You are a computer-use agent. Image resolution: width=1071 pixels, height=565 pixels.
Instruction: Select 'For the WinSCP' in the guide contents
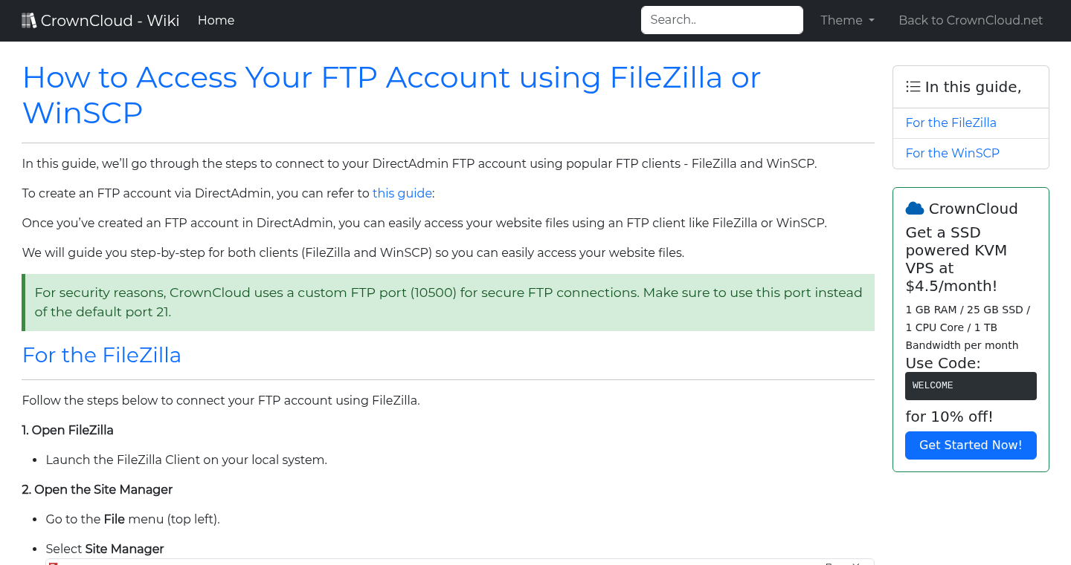pyautogui.click(x=952, y=153)
